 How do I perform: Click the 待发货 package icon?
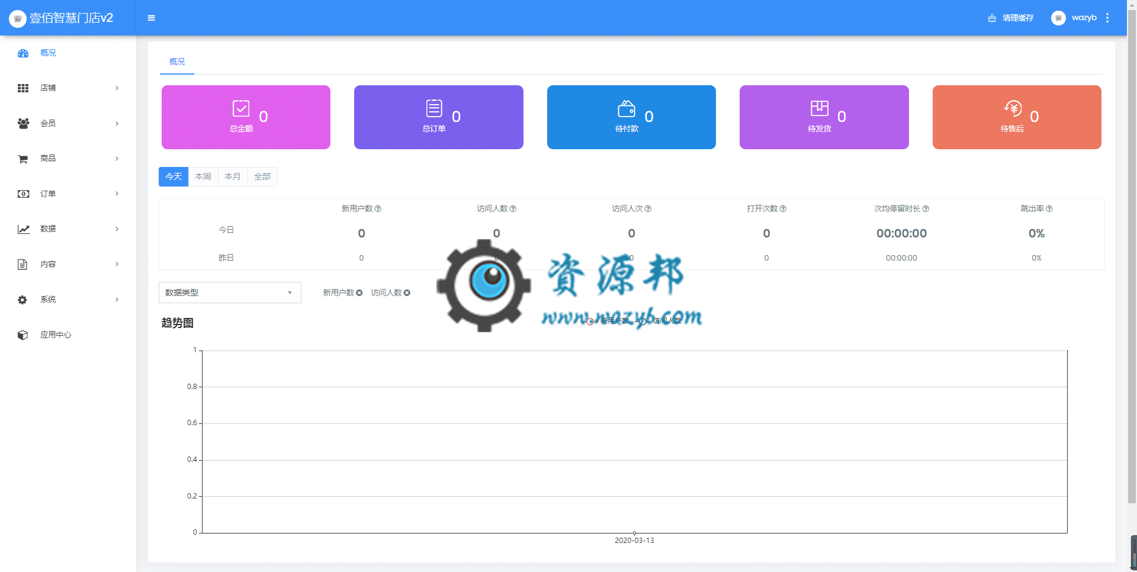820,108
